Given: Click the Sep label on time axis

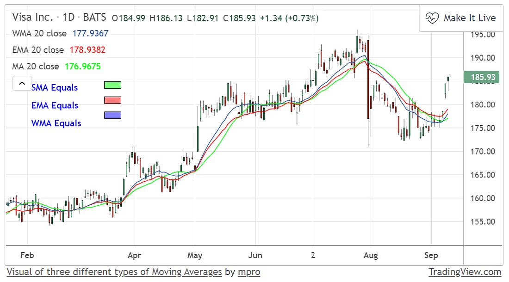Looking at the screenshot, I should [x=431, y=256].
